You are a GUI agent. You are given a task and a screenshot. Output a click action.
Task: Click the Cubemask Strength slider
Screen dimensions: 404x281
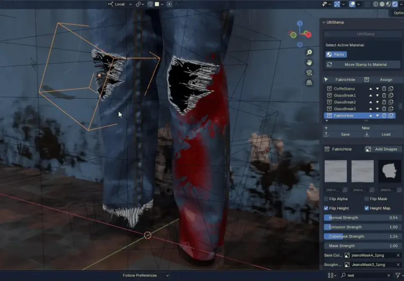tap(362, 237)
